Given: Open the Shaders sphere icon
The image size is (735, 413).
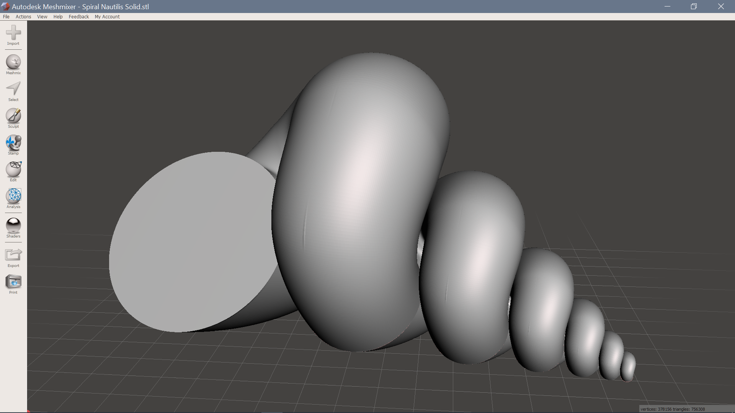Looking at the screenshot, I should (13, 225).
